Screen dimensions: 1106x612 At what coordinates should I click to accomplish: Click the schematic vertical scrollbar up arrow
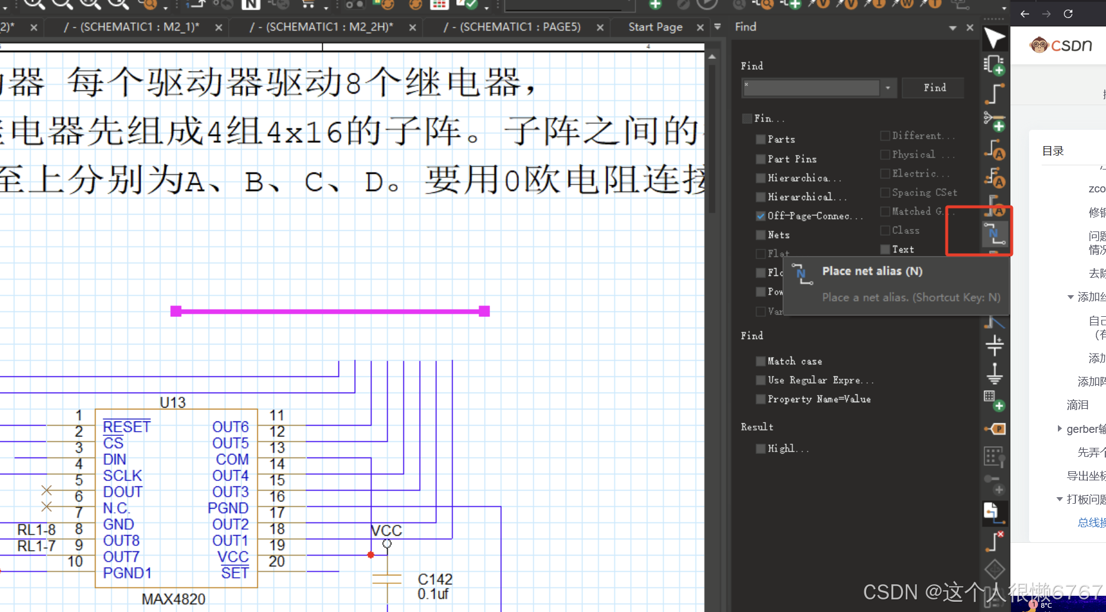(712, 57)
